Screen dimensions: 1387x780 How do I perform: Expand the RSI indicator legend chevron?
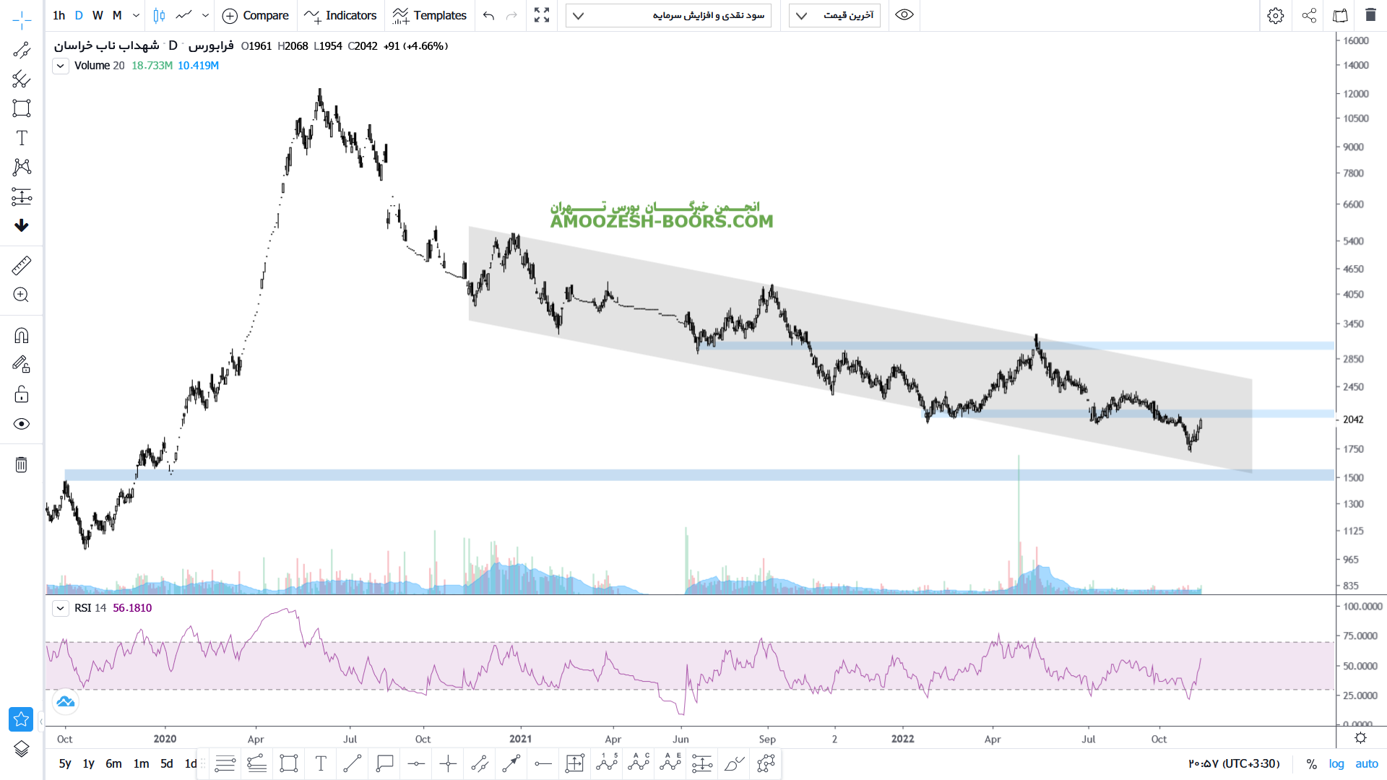pos(61,608)
